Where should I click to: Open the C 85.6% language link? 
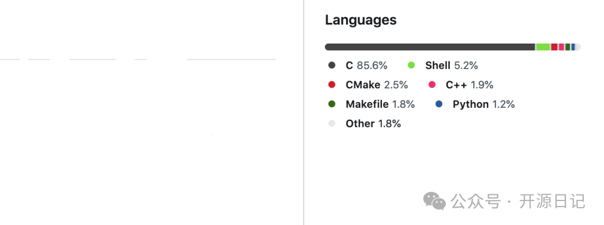(x=366, y=65)
